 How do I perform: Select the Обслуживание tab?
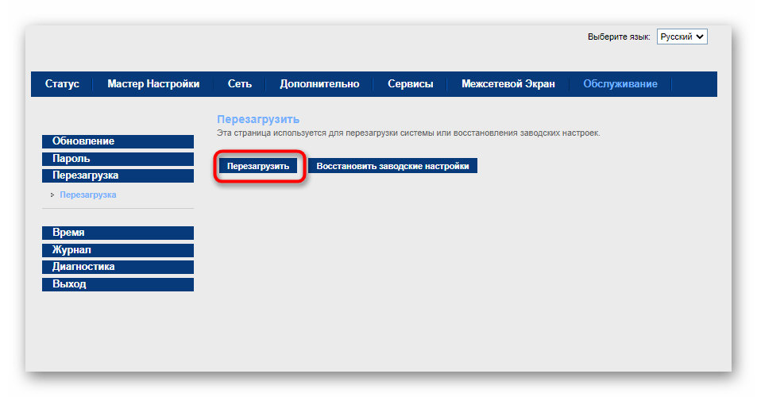pyautogui.click(x=620, y=84)
